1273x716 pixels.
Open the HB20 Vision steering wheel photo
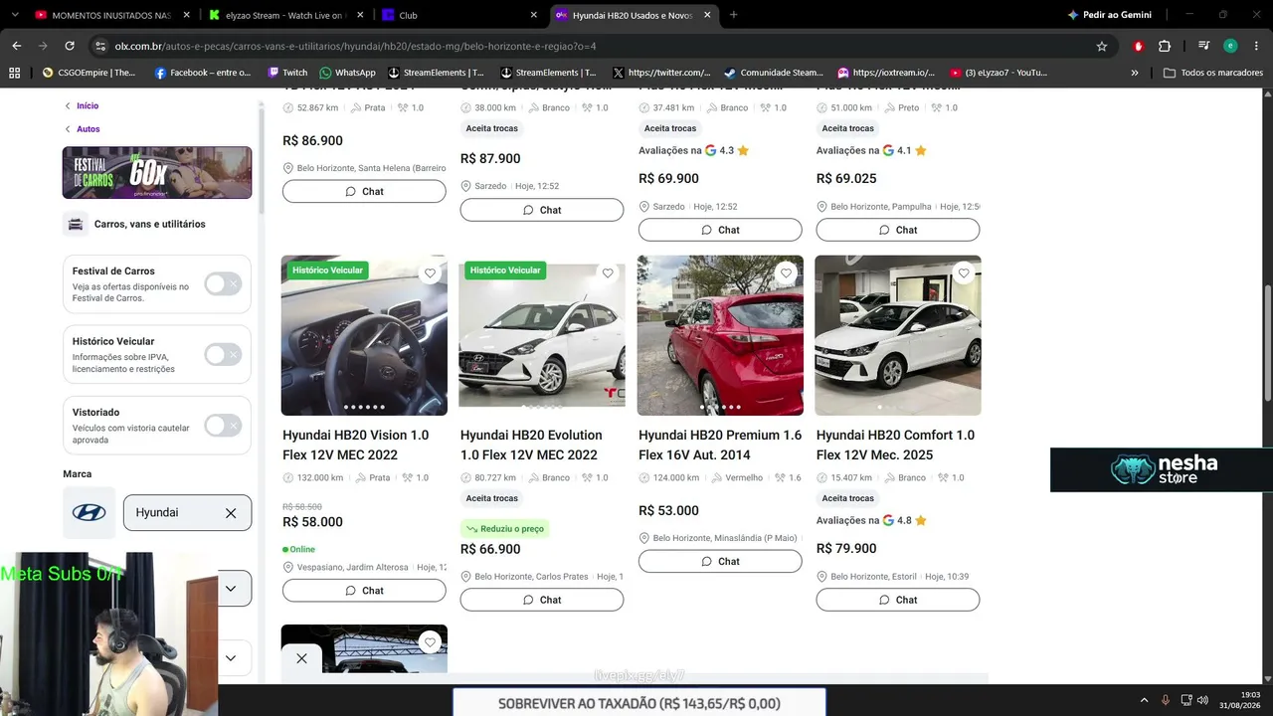(x=364, y=335)
